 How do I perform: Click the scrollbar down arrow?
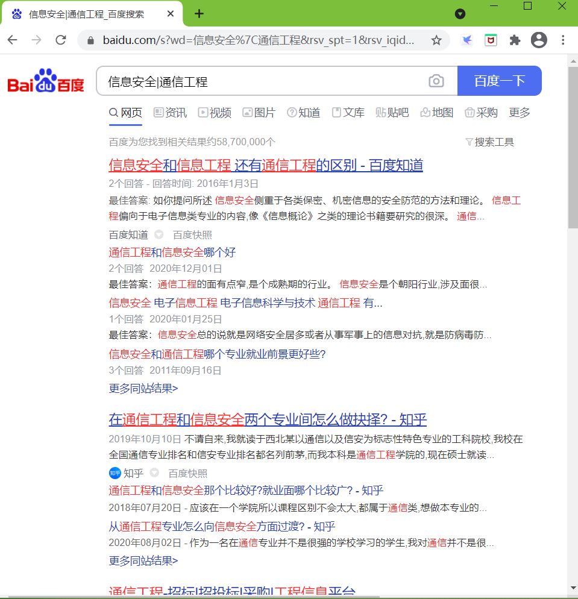point(573,588)
